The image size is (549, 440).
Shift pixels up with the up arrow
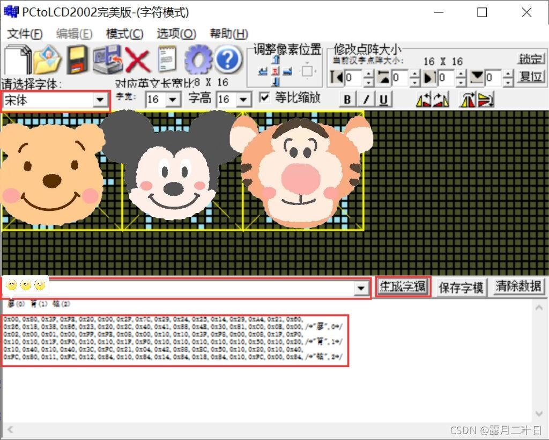(276, 60)
